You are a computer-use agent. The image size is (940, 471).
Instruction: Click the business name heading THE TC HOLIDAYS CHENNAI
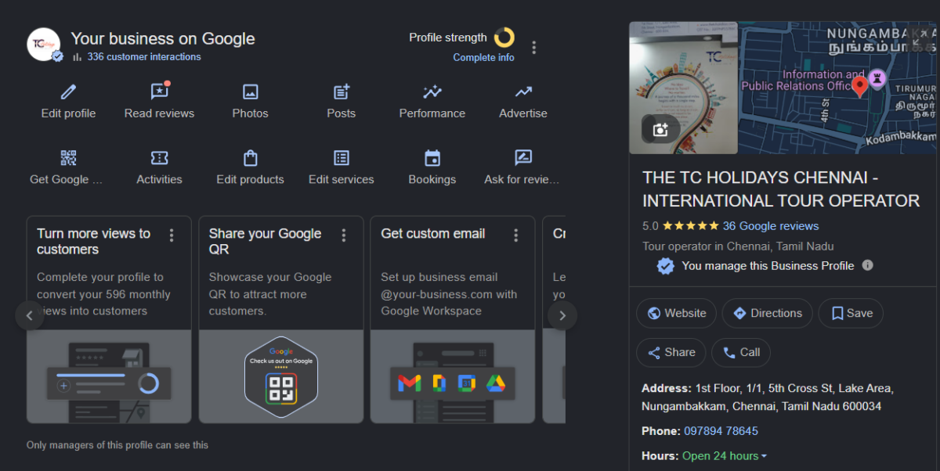[781, 189]
